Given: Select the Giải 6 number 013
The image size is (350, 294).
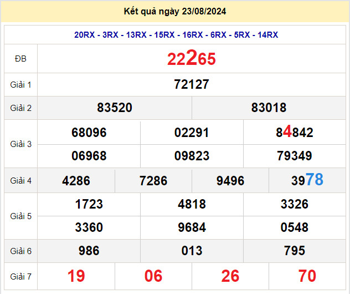Looking at the screenshot, I should [x=192, y=251].
